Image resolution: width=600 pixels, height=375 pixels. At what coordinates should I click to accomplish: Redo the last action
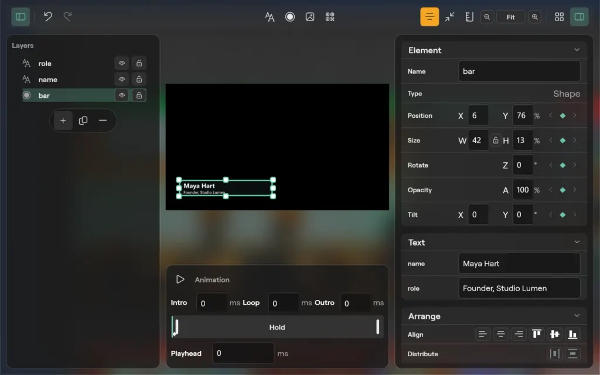(x=67, y=16)
